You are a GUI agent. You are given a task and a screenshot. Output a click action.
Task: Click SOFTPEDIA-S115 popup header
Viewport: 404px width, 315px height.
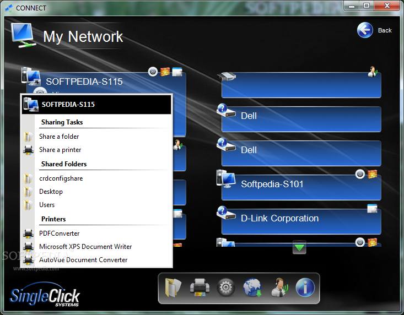tap(96, 105)
